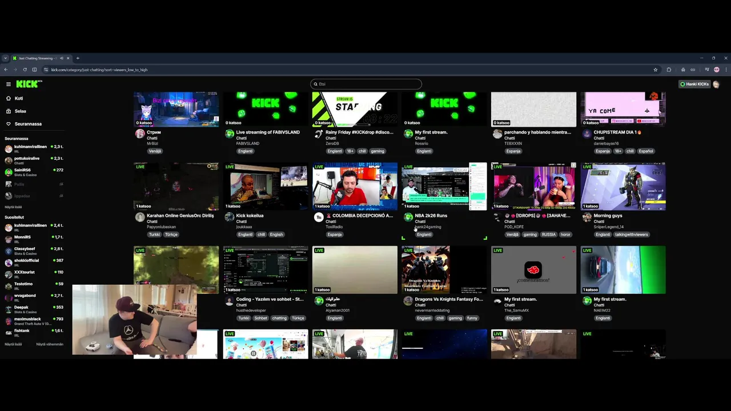The width and height of the screenshot is (731, 411).
Task: Click Türkçe tag under Karahan Online
Action: point(171,235)
